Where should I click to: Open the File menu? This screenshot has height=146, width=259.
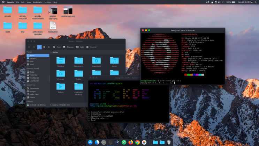18,2
